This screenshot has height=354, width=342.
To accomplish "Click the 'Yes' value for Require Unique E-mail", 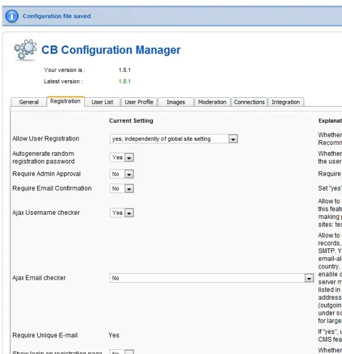I will click(114, 335).
